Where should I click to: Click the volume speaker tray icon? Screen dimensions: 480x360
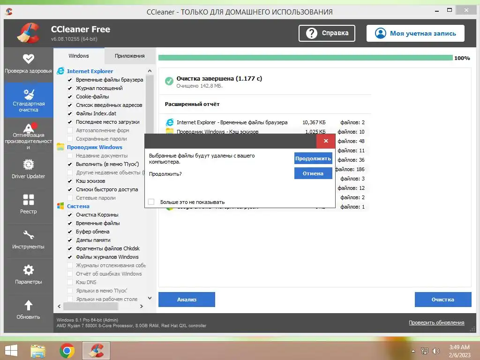coord(435,351)
